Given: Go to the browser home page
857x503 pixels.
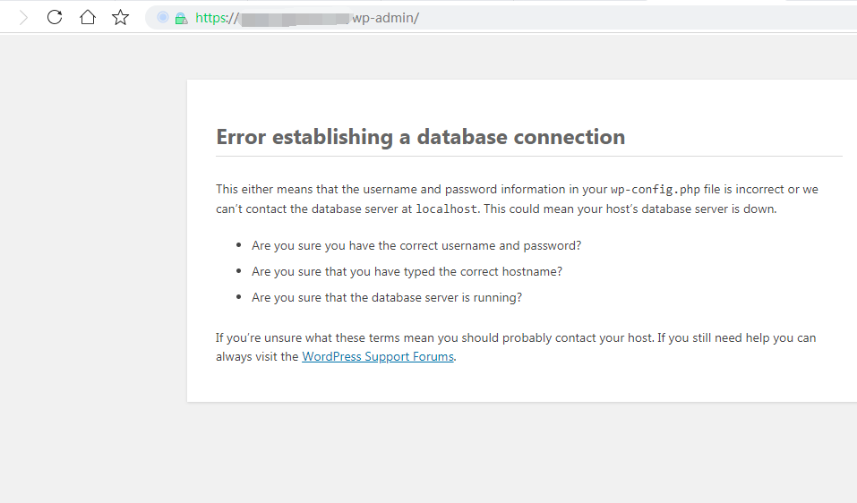Looking at the screenshot, I should click(x=87, y=18).
